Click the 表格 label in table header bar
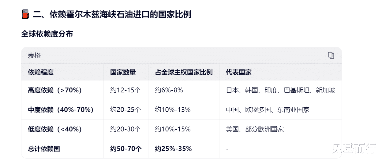The width and height of the screenshot is (382, 161). [x=34, y=55]
